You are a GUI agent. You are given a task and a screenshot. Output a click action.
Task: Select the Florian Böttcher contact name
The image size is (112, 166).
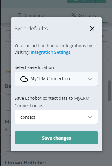pos(25,163)
